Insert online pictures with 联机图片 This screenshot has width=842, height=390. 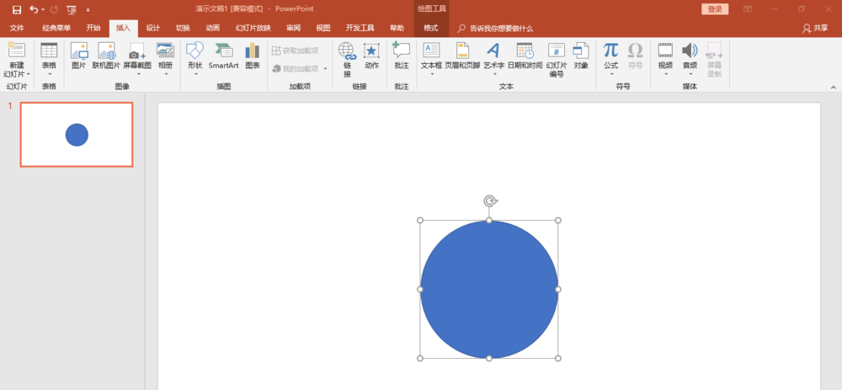[x=106, y=56]
